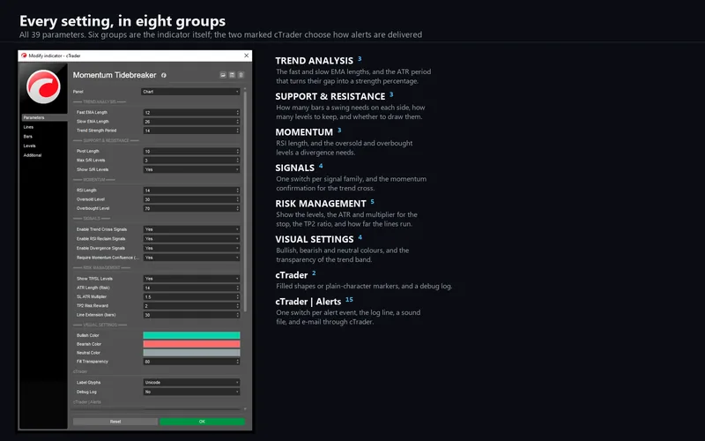Pick the green Bullish Color swatch
705x441 pixels.
[191, 335]
